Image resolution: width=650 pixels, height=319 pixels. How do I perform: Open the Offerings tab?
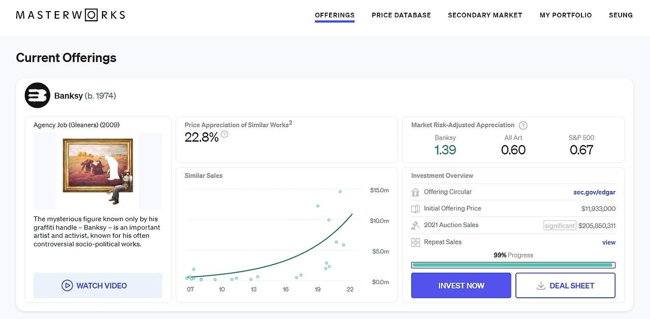[335, 15]
